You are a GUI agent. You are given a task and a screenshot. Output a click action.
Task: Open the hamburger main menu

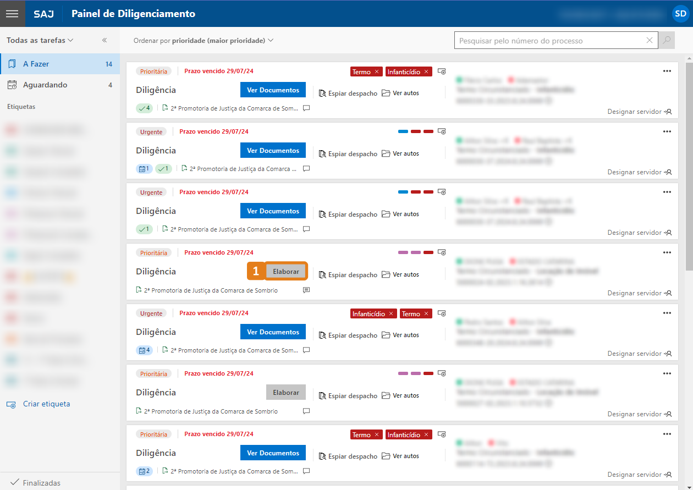[12, 14]
